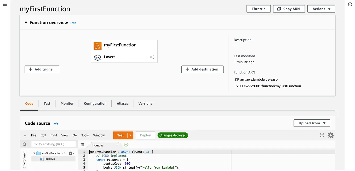355x171 pixels.
Task: Click the tab list icon beside index.js tab
Action: [x=82, y=144]
